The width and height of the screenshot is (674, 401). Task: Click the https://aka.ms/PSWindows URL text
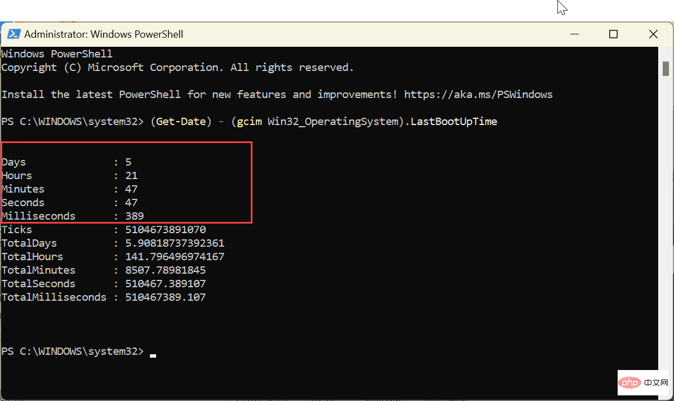[478, 95]
